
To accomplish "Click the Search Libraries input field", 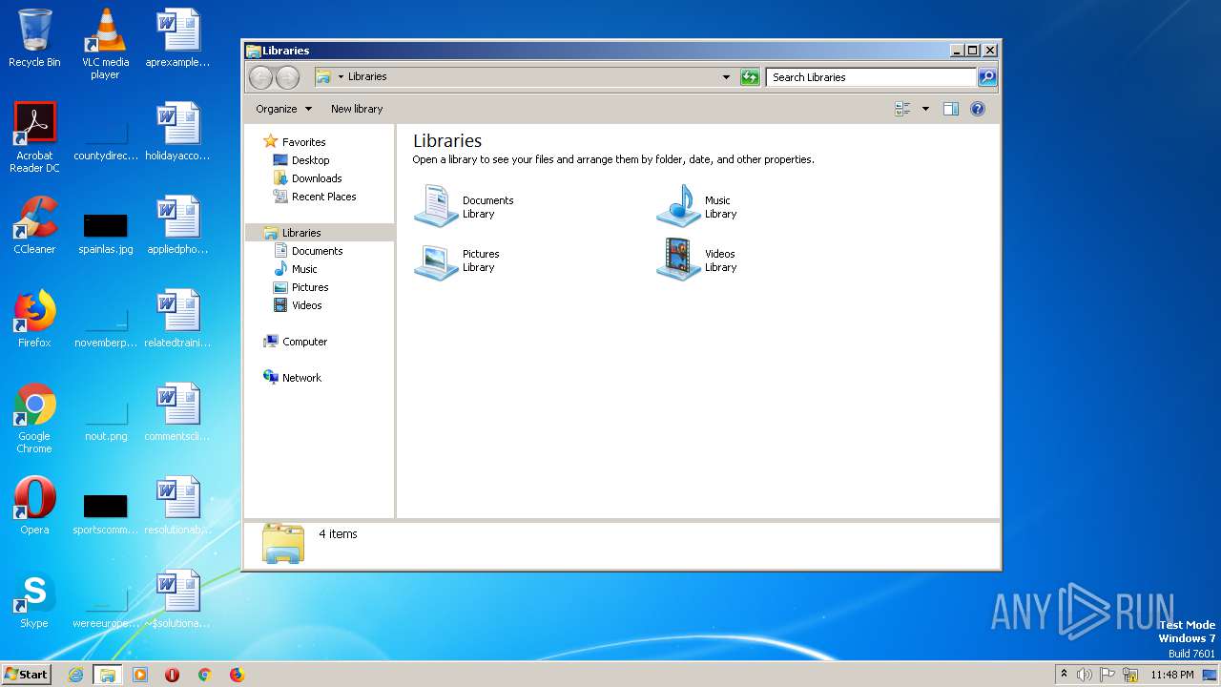I will [872, 77].
